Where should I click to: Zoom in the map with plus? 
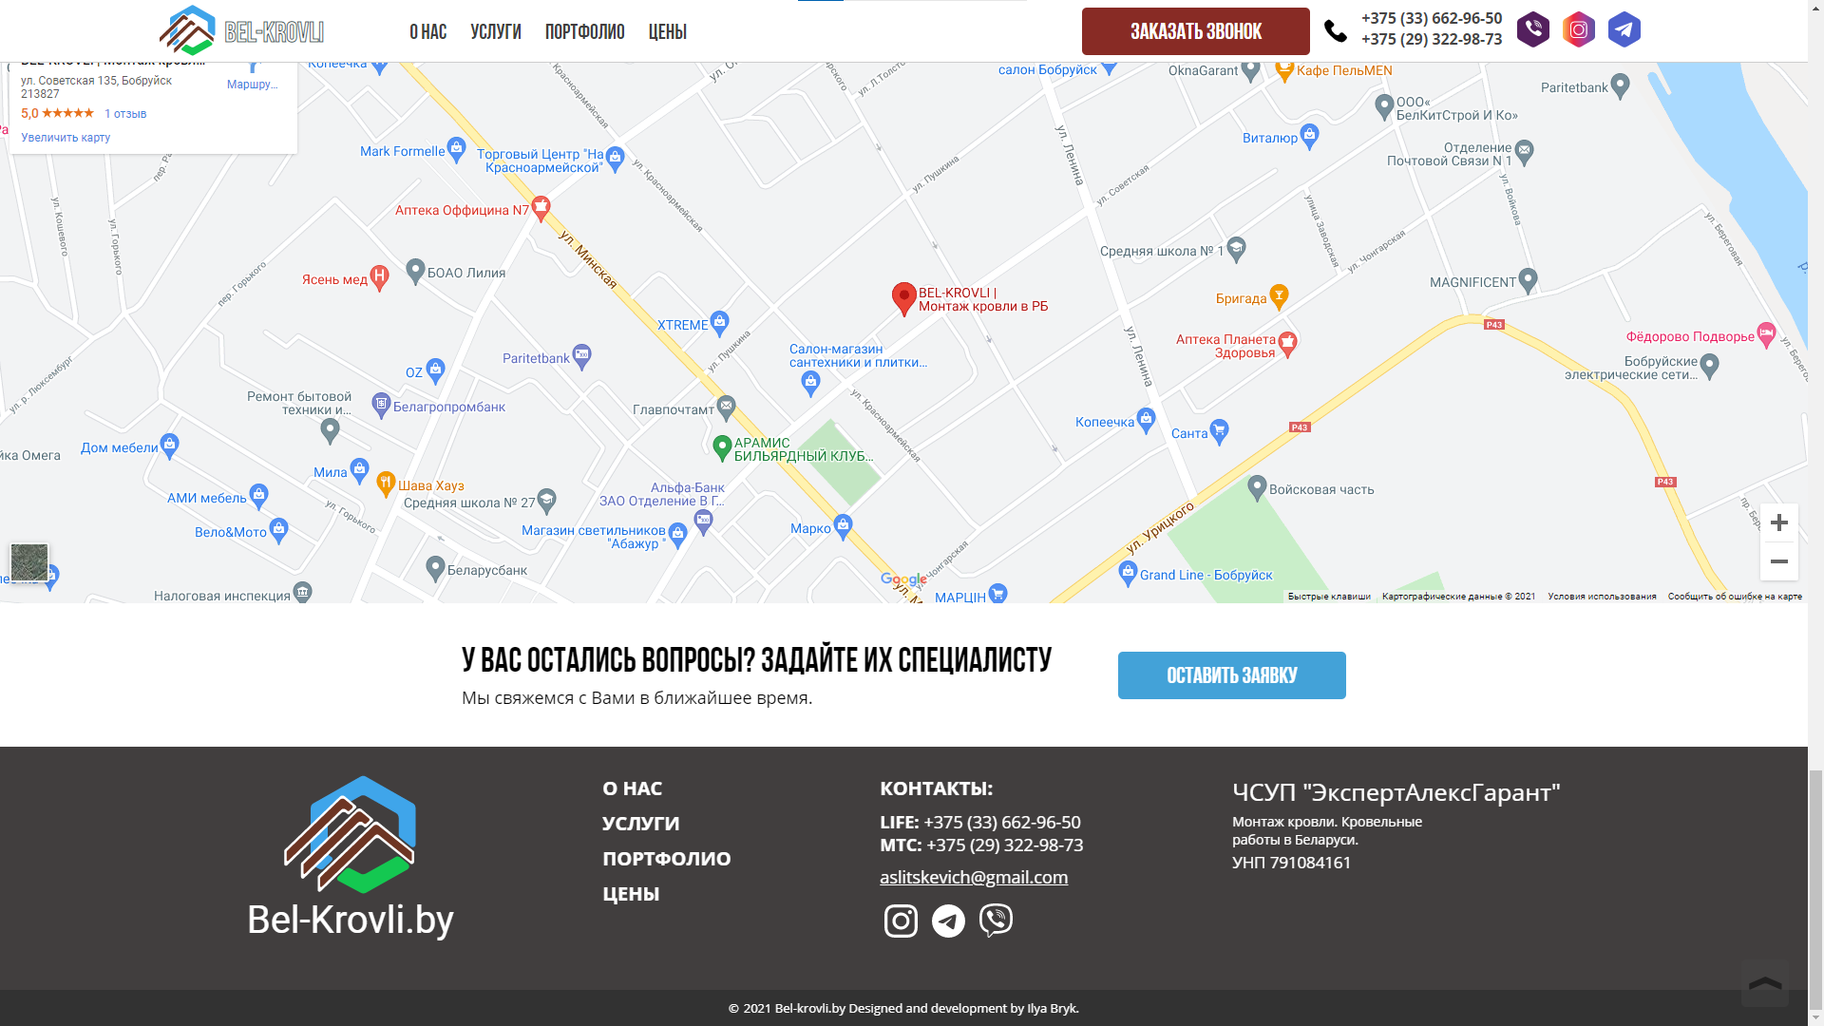point(1779,522)
